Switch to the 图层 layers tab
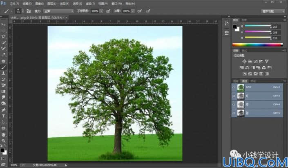 coord(236,81)
